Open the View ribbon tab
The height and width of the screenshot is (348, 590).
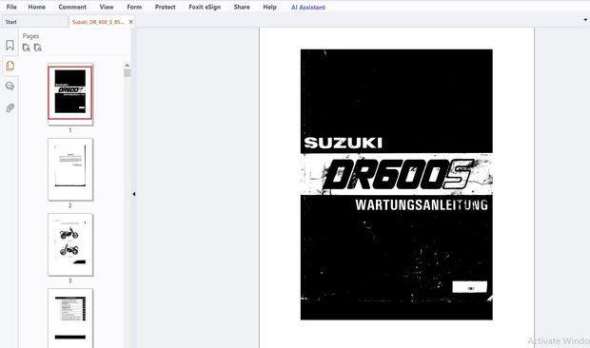pos(107,7)
